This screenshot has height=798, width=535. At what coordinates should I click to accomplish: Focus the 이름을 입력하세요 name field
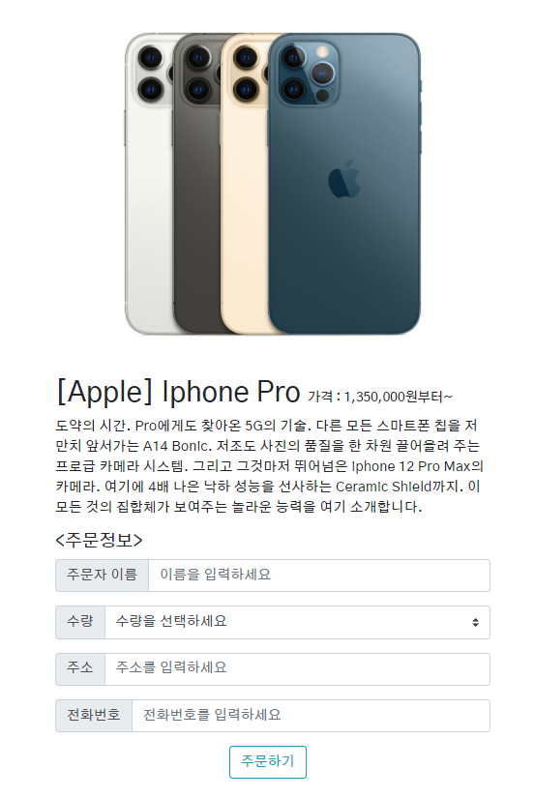[x=319, y=576]
